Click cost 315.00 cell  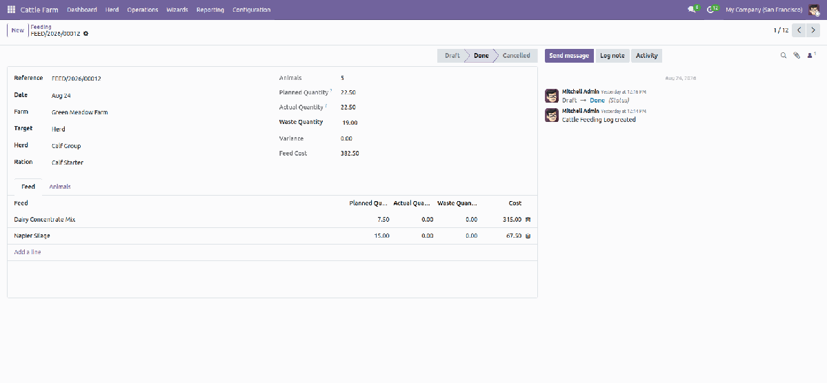pyautogui.click(x=501, y=220)
